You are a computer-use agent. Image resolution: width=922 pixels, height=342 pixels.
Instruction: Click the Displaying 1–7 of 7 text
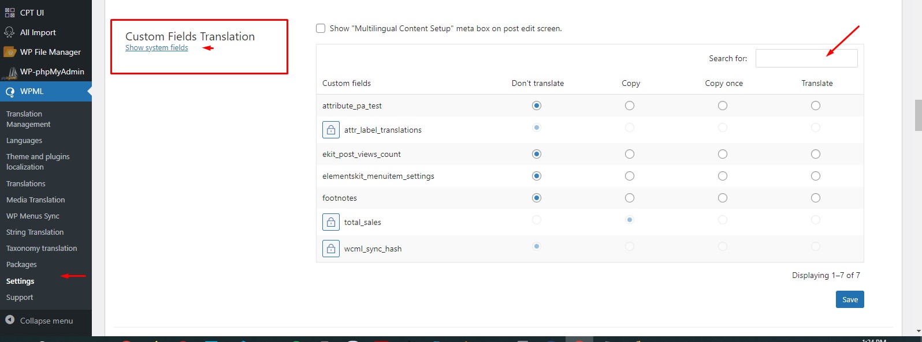click(826, 275)
